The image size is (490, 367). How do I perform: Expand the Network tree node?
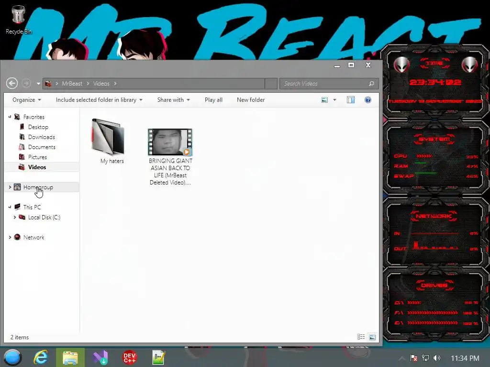click(x=10, y=237)
